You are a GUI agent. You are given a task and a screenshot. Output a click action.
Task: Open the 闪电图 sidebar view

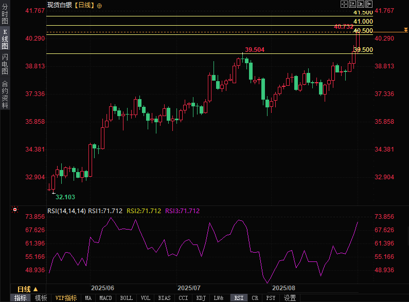(x=5, y=64)
